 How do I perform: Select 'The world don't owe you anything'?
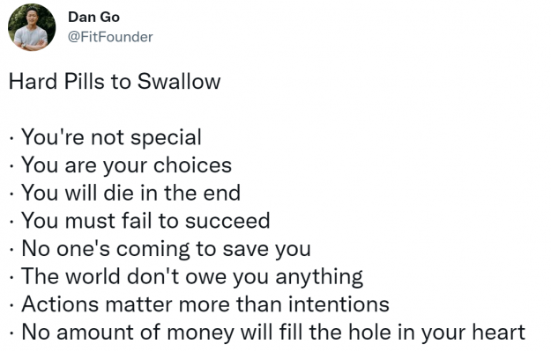192,276
